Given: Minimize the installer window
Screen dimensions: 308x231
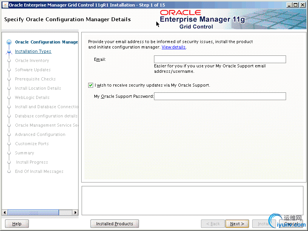Looking at the screenshot, I should pos(289,5).
